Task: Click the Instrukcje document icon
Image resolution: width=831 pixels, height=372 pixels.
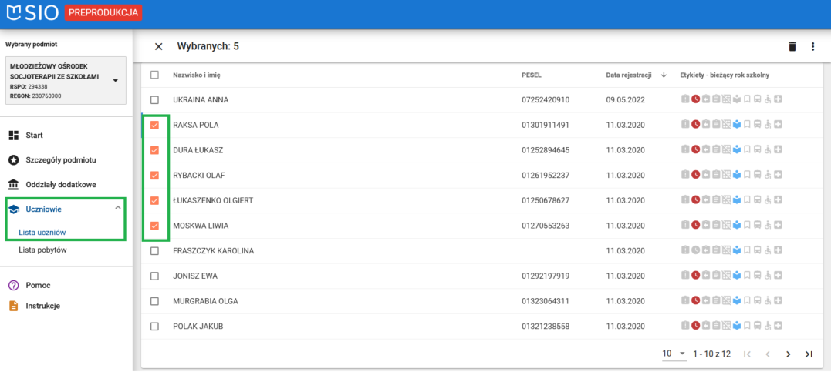Action: coord(13,306)
